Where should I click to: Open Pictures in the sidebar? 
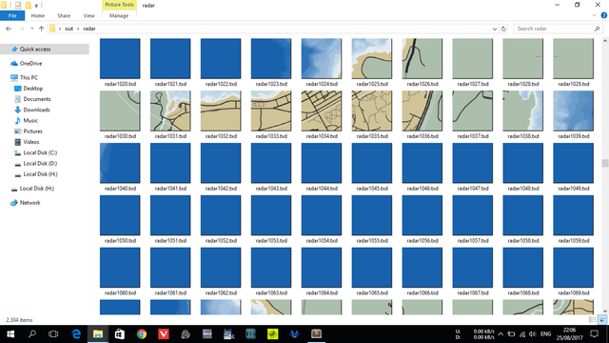(32, 131)
